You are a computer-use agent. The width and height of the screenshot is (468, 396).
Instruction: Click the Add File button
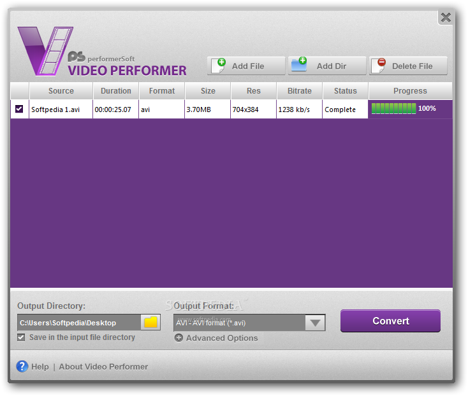pyautogui.click(x=246, y=66)
